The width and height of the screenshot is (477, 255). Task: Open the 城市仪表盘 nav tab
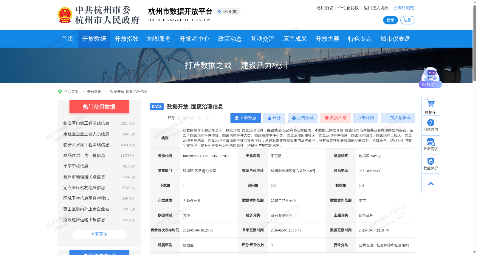[x=396, y=39]
